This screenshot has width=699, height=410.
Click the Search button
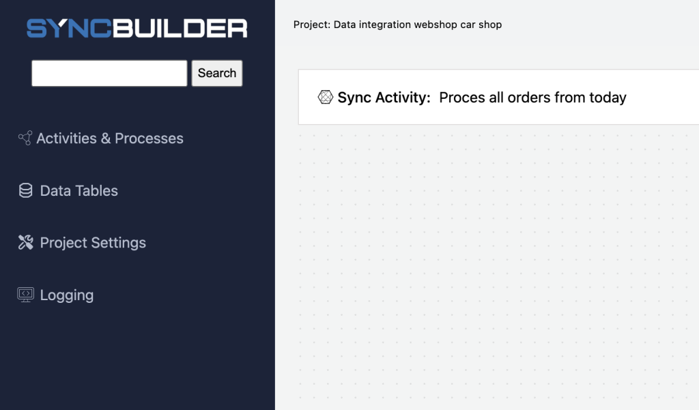(x=217, y=73)
